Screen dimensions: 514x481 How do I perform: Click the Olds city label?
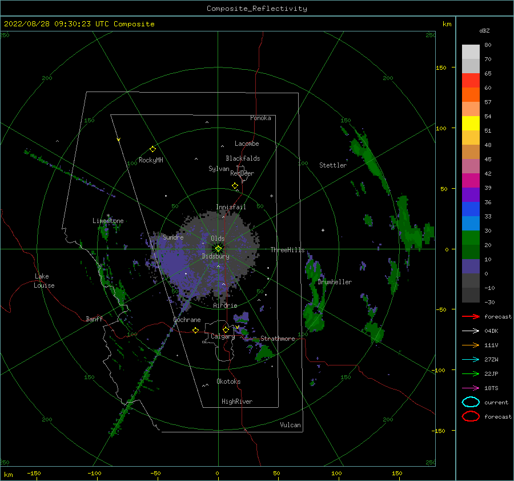point(218,238)
